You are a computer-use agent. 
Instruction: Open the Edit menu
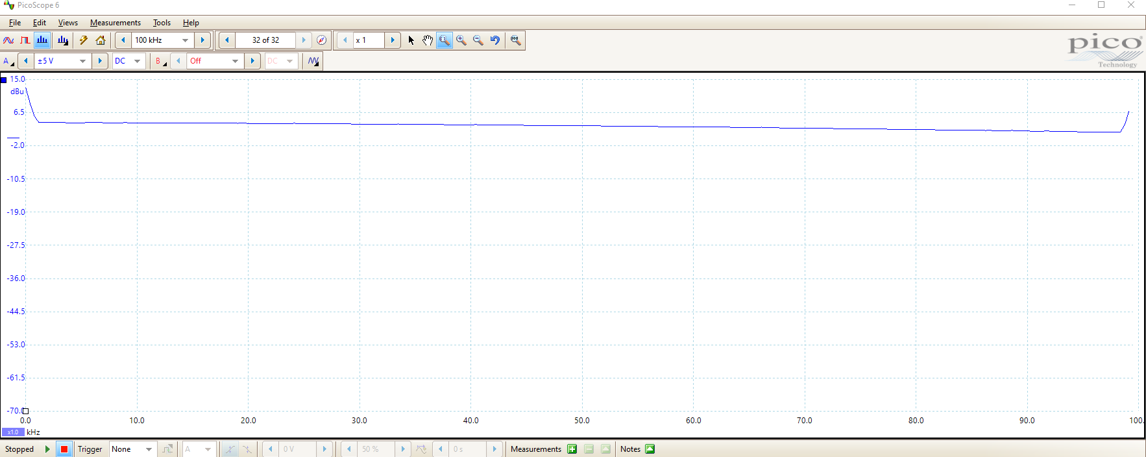(x=40, y=23)
